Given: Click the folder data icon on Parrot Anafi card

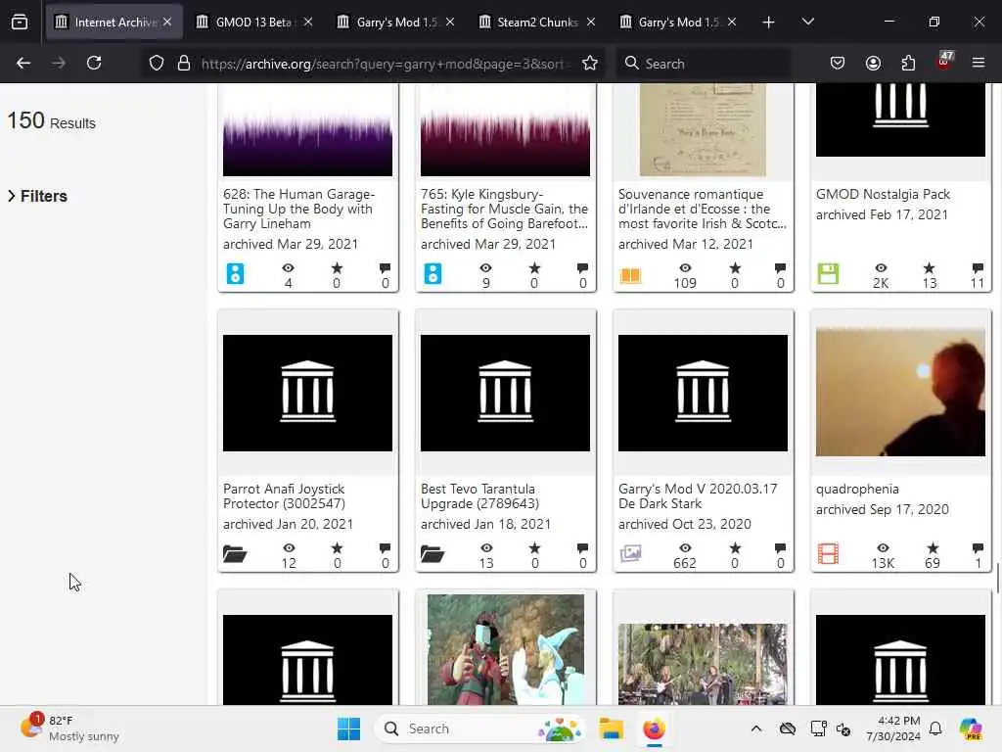Looking at the screenshot, I should (x=235, y=554).
